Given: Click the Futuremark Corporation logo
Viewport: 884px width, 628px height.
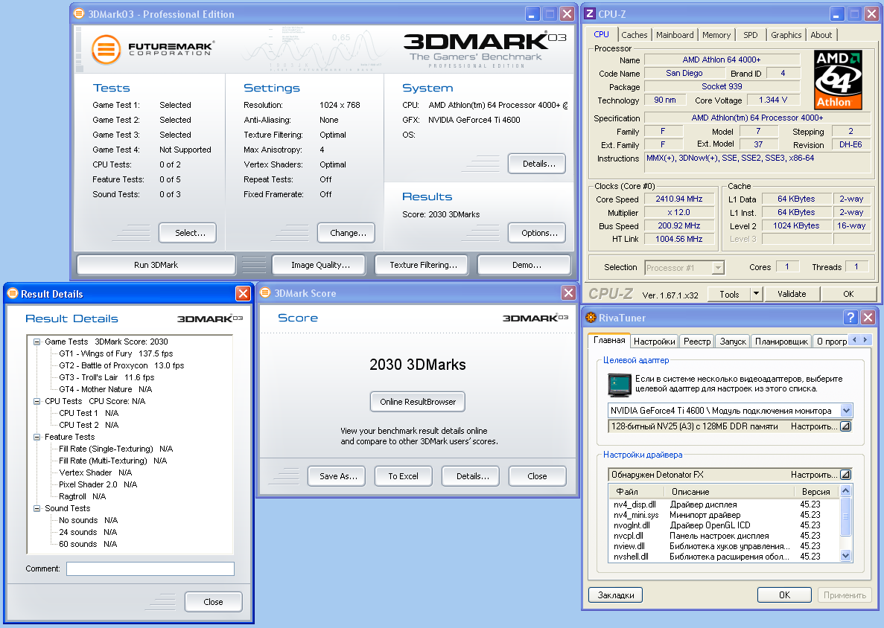Looking at the screenshot, I should [152, 49].
